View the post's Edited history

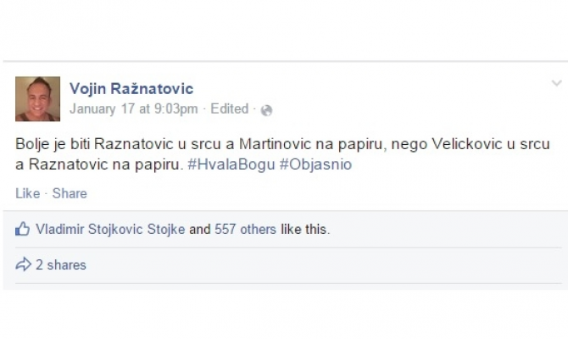pos(230,109)
